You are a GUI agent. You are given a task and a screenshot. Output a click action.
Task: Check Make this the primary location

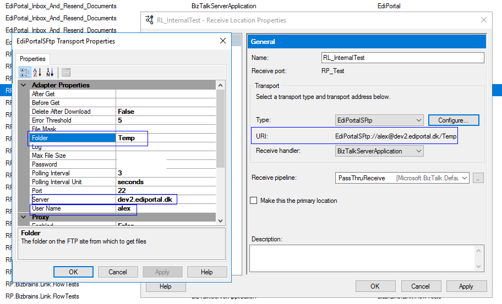pyautogui.click(x=254, y=201)
